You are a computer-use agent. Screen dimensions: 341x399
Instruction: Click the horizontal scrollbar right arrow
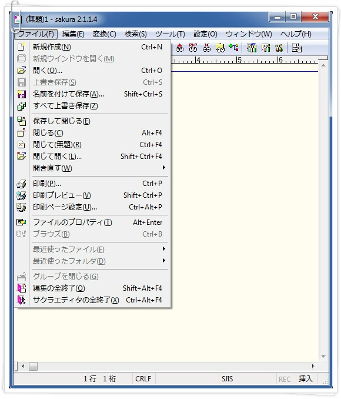pos(313,366)
